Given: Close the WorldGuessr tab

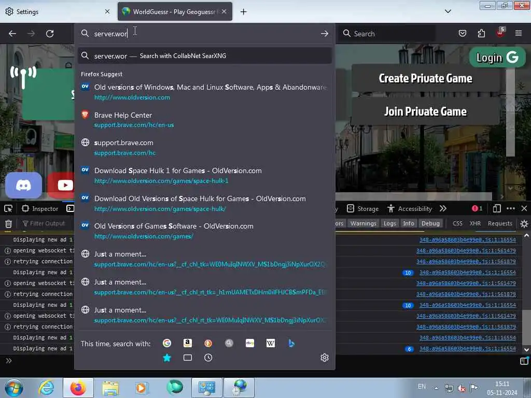Looking at the screenshot, I should pyautogui.click(x=224, y=11).
